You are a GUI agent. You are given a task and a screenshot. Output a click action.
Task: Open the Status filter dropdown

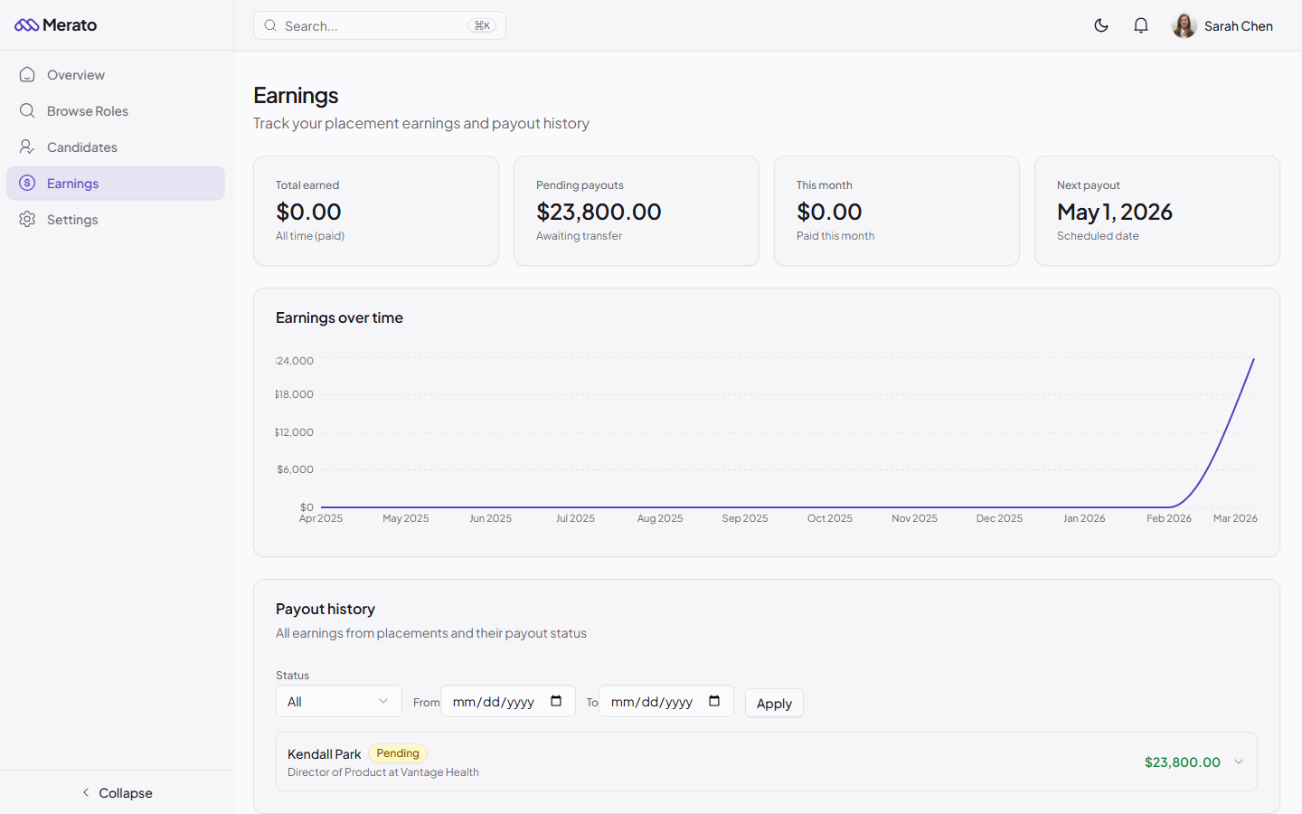pos(338,701)
